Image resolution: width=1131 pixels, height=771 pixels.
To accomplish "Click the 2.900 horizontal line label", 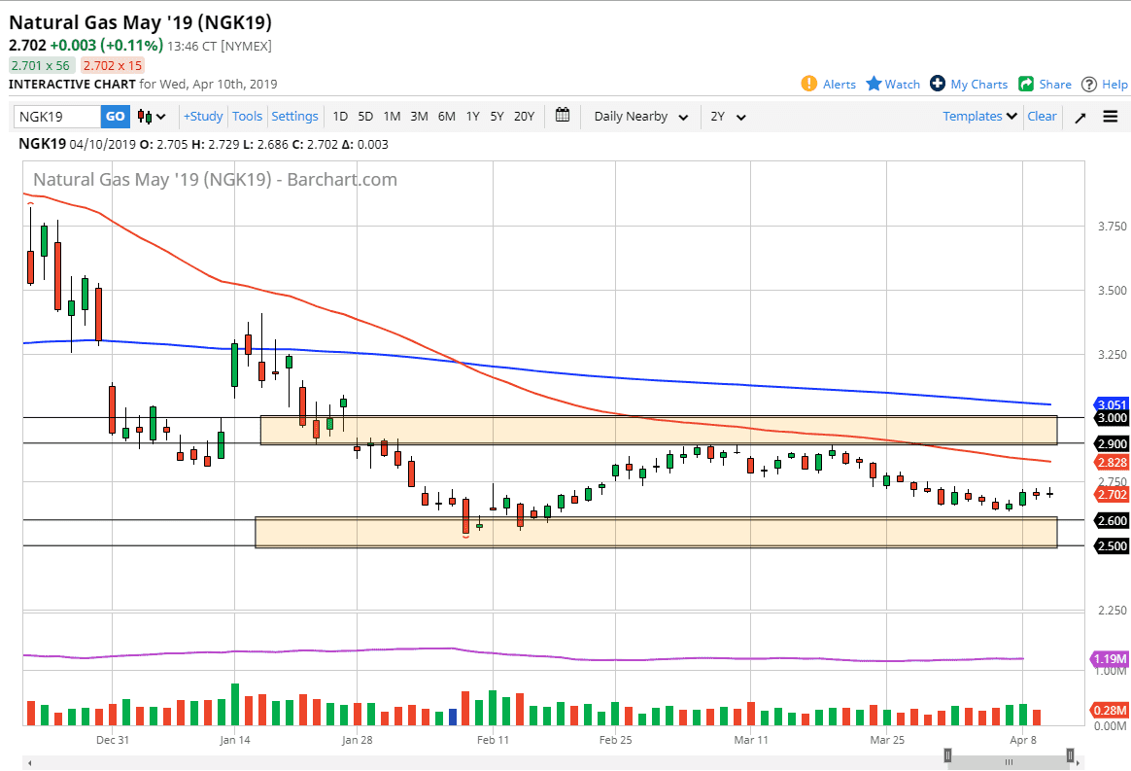I will (x=1112, y=444).
